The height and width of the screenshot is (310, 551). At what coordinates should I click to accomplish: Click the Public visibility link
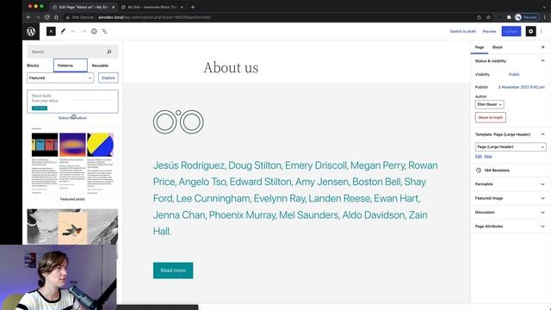514,75
